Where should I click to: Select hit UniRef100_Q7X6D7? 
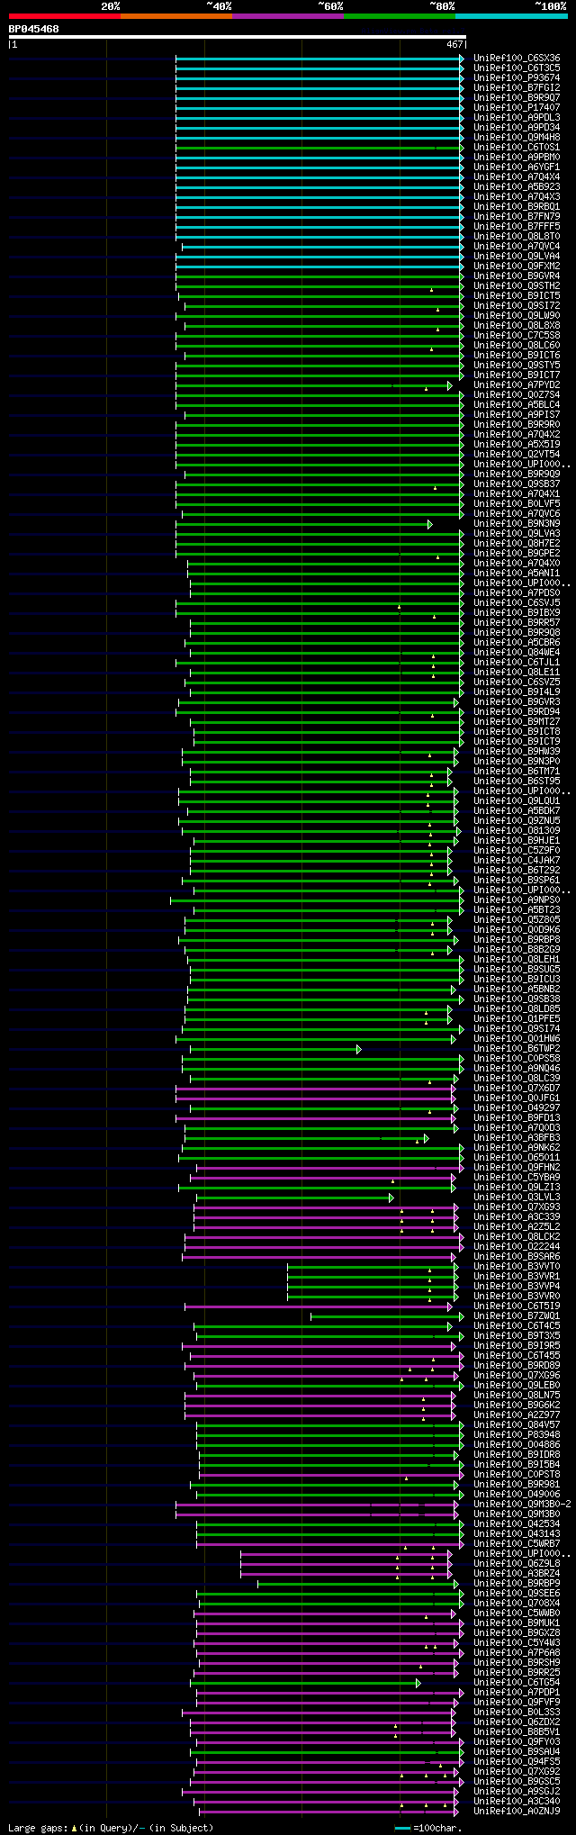pos(517,1088)
